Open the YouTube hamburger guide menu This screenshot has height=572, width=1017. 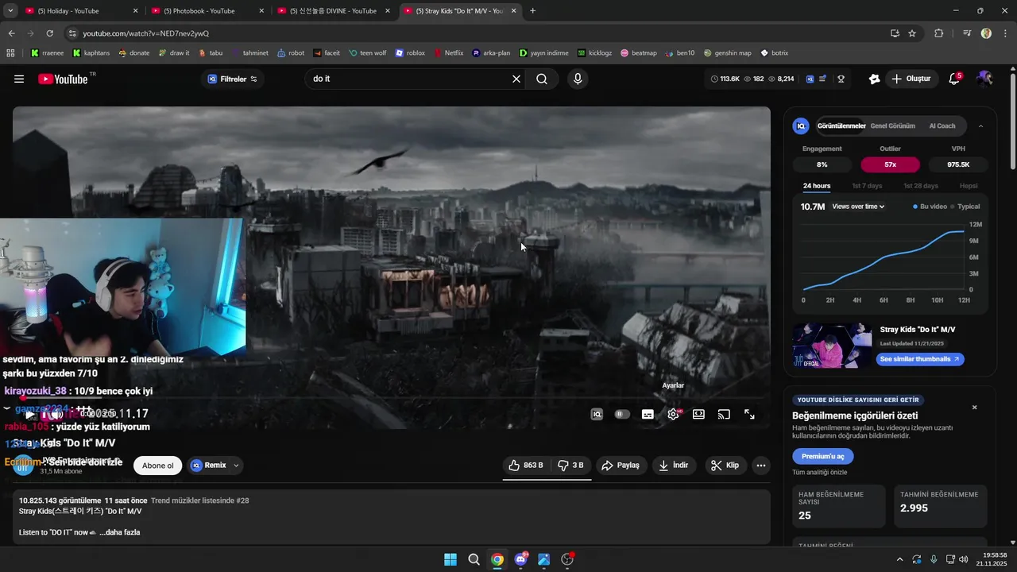click(x=19, y=79)
